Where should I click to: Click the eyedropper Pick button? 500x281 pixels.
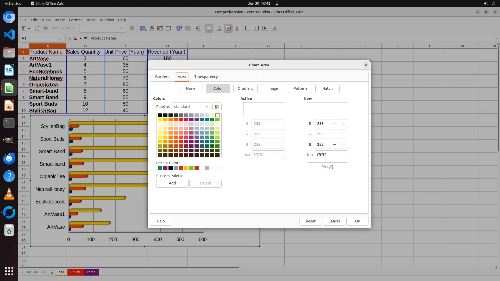pos(327,167)
